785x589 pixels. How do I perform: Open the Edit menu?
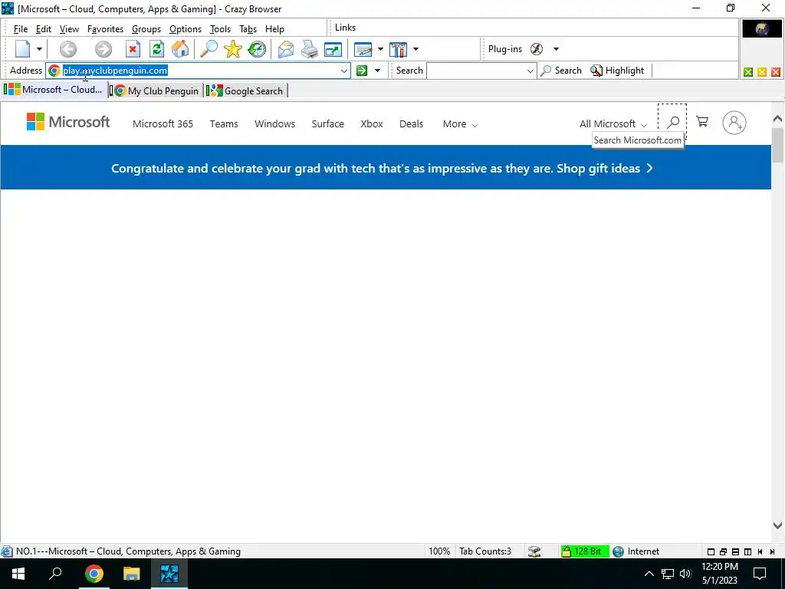click(44, 29)
